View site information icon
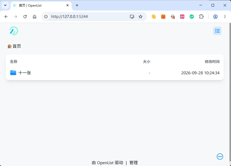 click(x=46, y=17)
